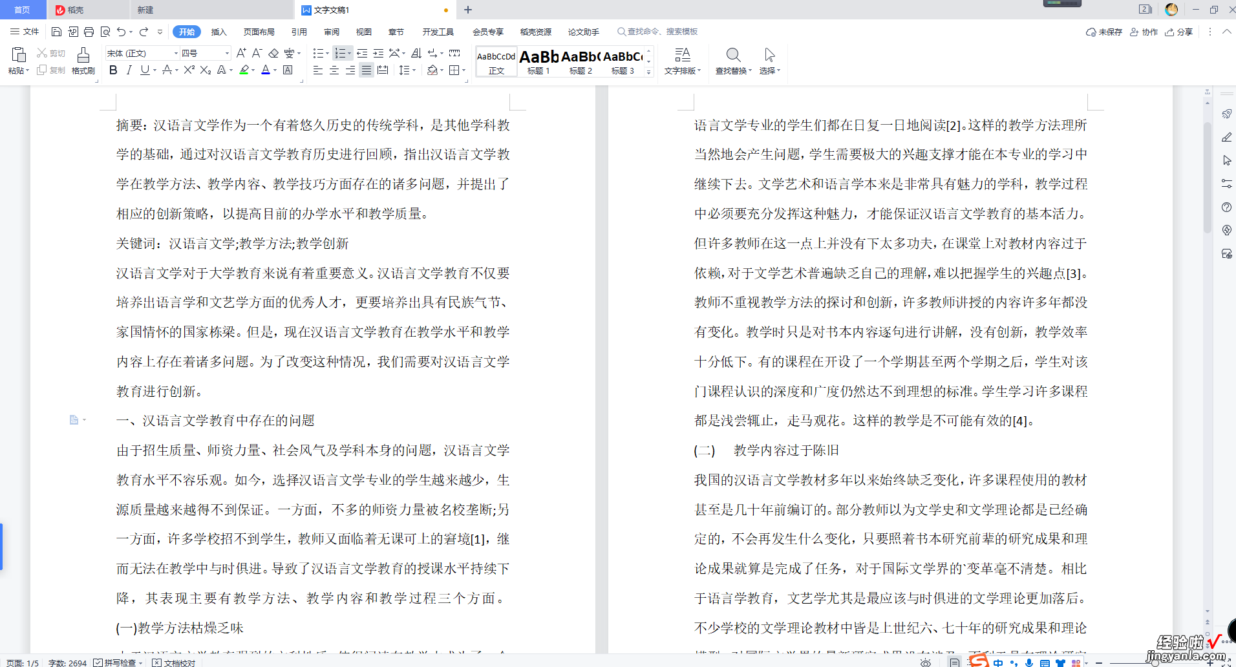This screenshot has height=667, width=1236.
Task: Open Text Layout (文字排版) tool
Action: [x=683, y=61]
